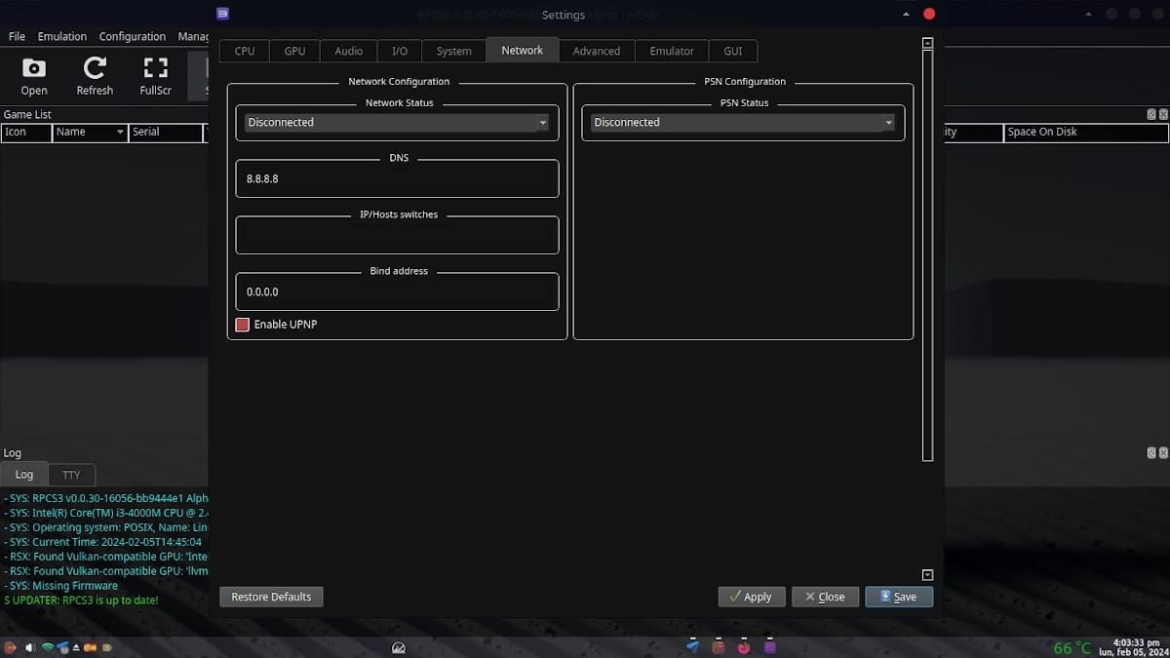Click the 'SYS: Missing Firmware' log line
Viewport: 1170px width, 658px height.
coord(61,586)
